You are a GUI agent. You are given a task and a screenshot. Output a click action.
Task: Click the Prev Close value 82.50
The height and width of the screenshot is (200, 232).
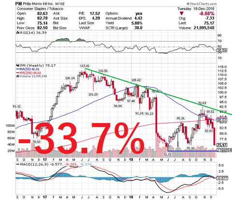(43, 28)
